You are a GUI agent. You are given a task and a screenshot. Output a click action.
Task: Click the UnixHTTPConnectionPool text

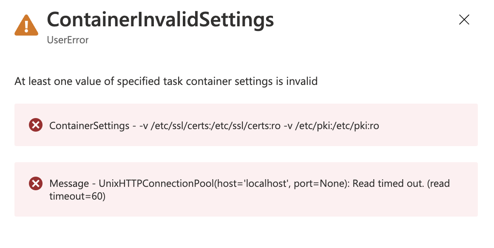(x=156, y=183)
